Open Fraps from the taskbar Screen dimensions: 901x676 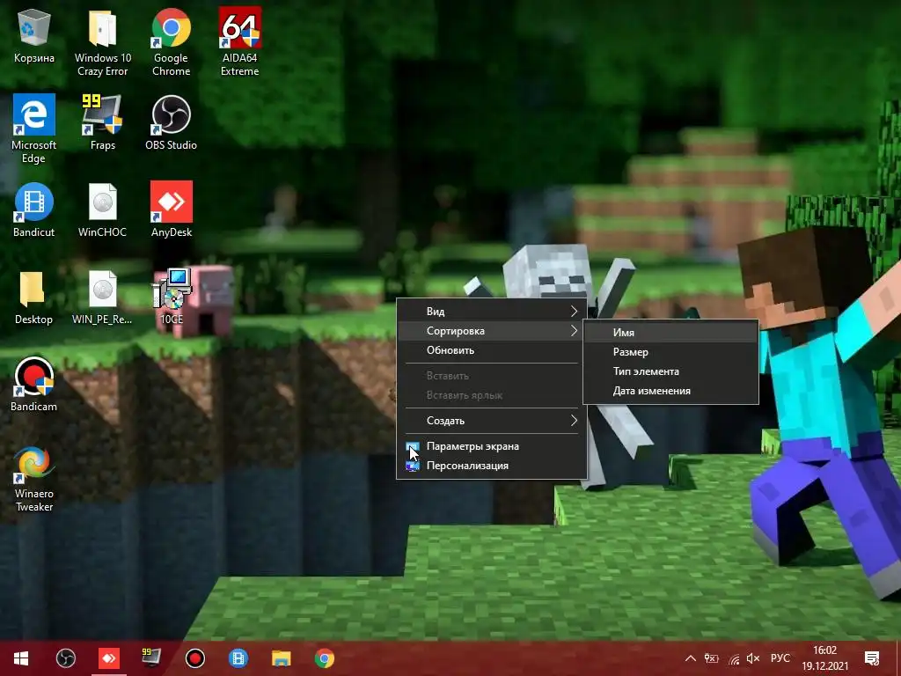click(151, 658)
